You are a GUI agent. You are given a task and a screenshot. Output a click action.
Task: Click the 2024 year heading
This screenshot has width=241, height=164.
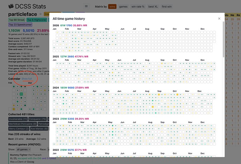(56, 88)
